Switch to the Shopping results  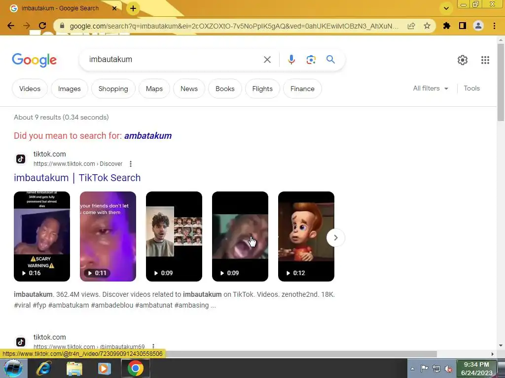pos(113,89)
